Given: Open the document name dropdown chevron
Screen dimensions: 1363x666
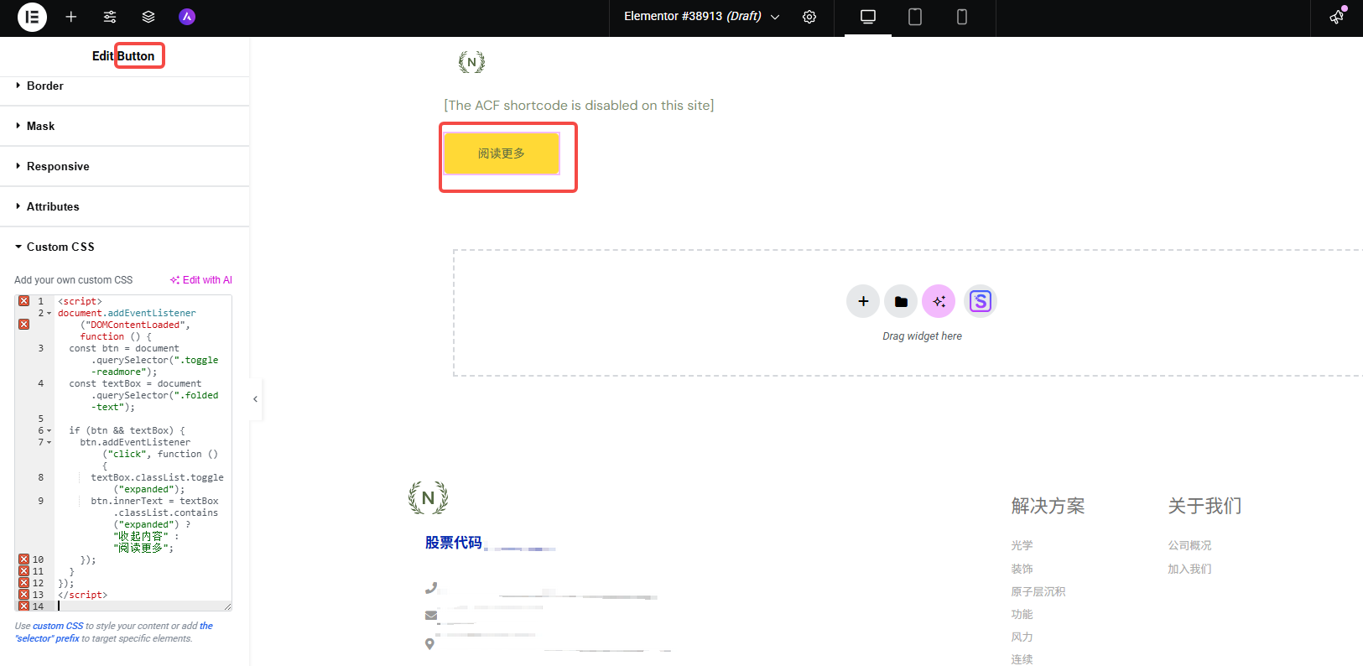Looking at the screenshot, I should [775, 17].
